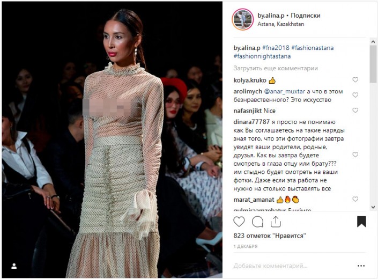
Task: Show tagged people icon on photo
Action: click(14, 266)
